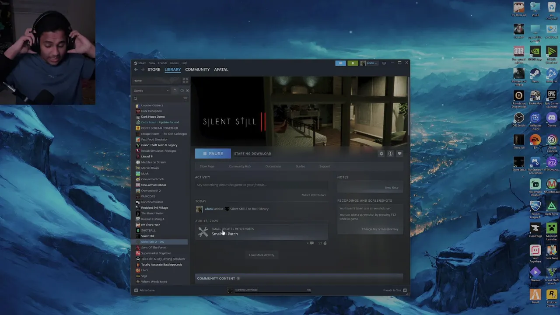The height and width of the screenshot is (315, 560).
Task: Open the Help menu
Action: pos(184,63)
